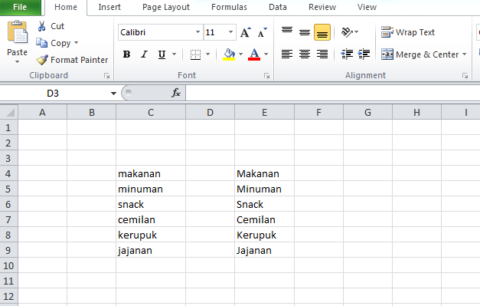480x306 pixels.
Task: Switch to the Data tab
Action: point(278,7)
